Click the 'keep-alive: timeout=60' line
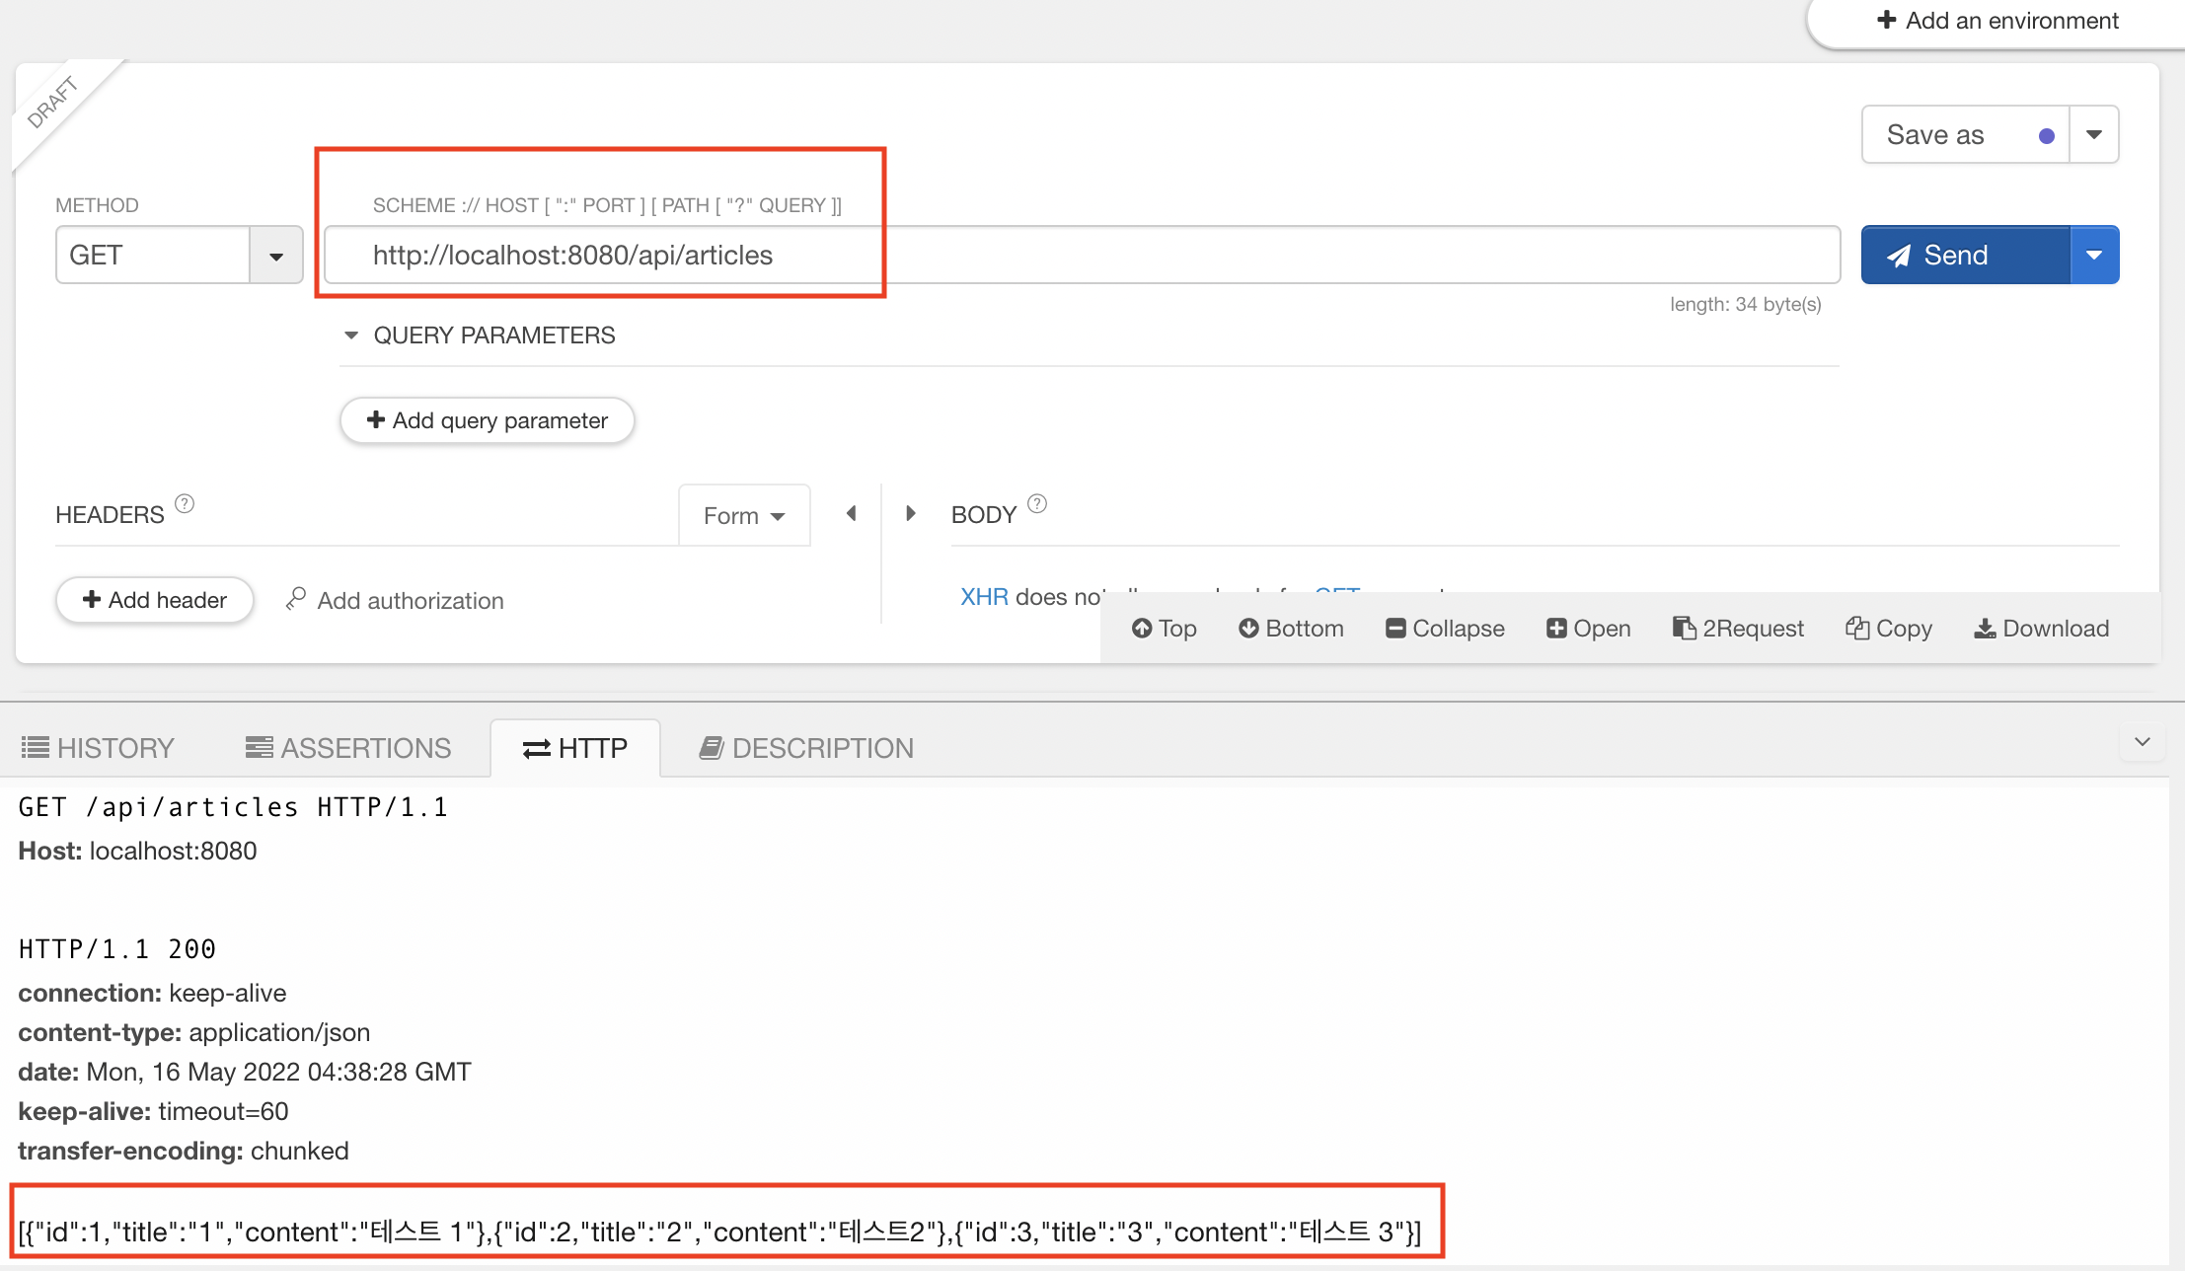Image resolution: width=2185 pixels, height=1271 pixels. (x=153, y=1111)
